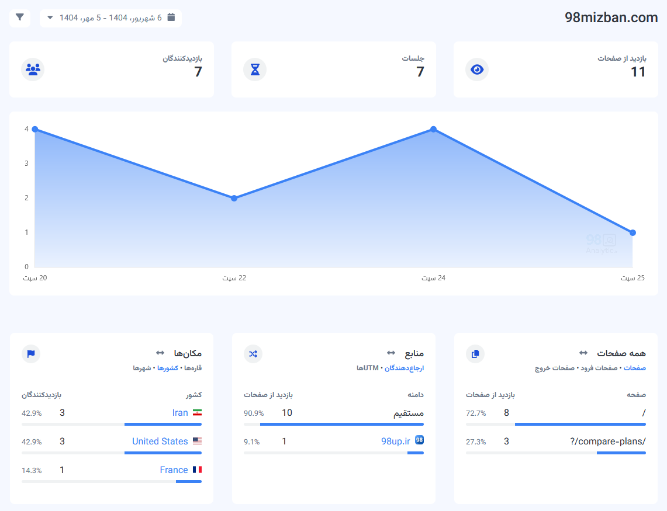667x511 pixels.
Task: Click the locations flag icon
Action: [31, 353]
